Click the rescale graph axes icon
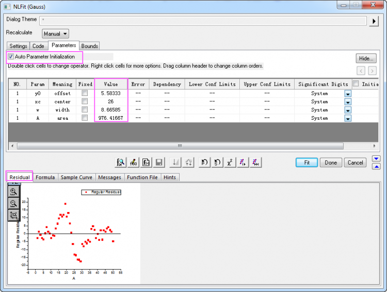 pos(13,215)
